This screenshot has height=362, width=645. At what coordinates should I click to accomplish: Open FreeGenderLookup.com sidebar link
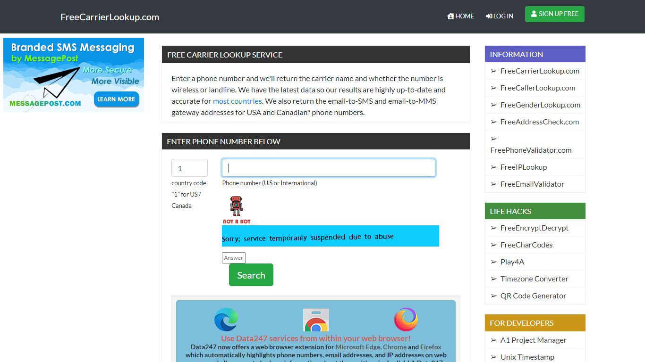click(x=540, y=105)
